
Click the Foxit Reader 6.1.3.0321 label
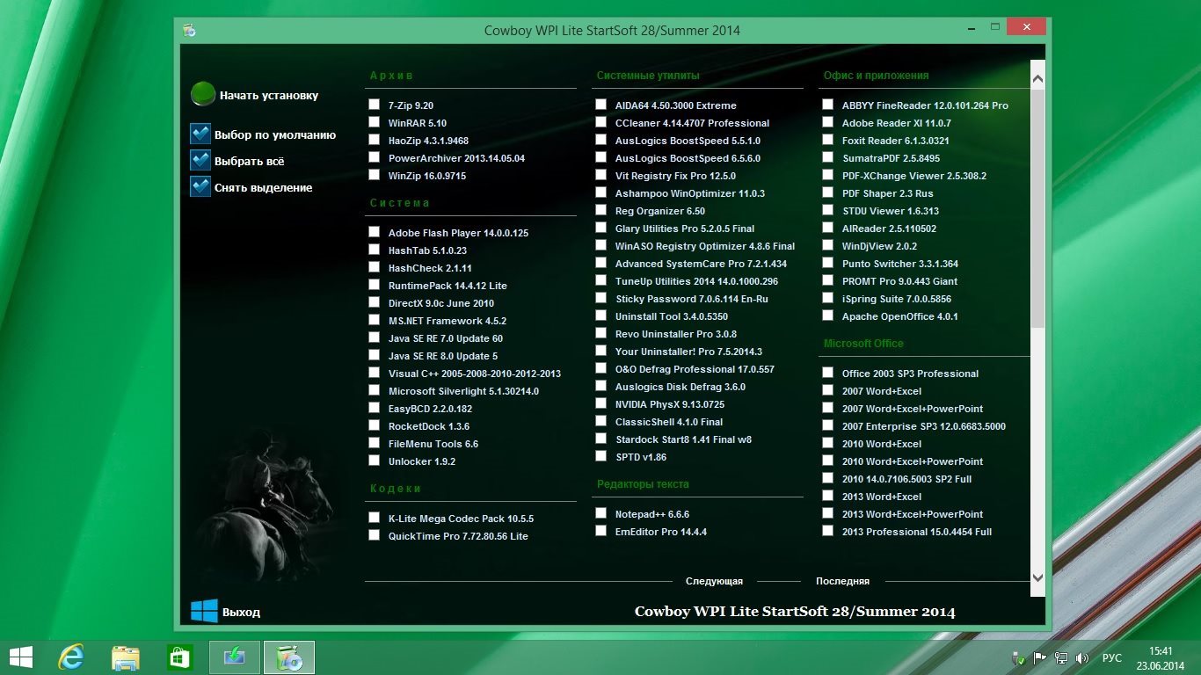coord(896,141)
